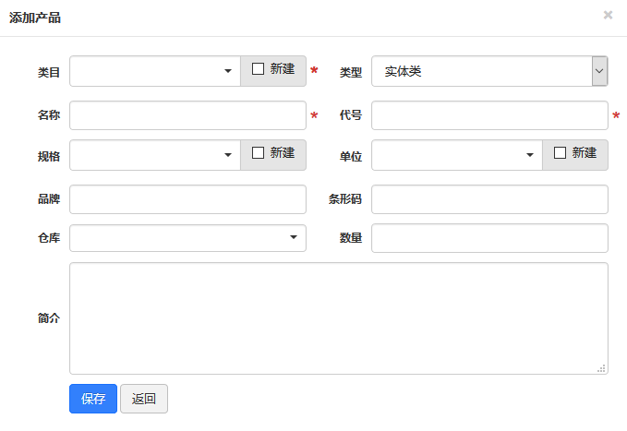
Task: Expand the 单位 dropdown
Action: tap(530, 155)
